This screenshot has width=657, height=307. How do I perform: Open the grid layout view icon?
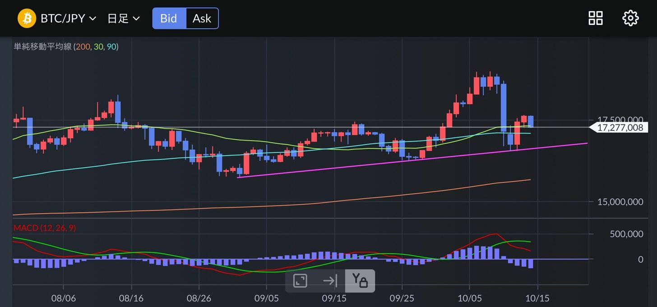pos(596,18)
